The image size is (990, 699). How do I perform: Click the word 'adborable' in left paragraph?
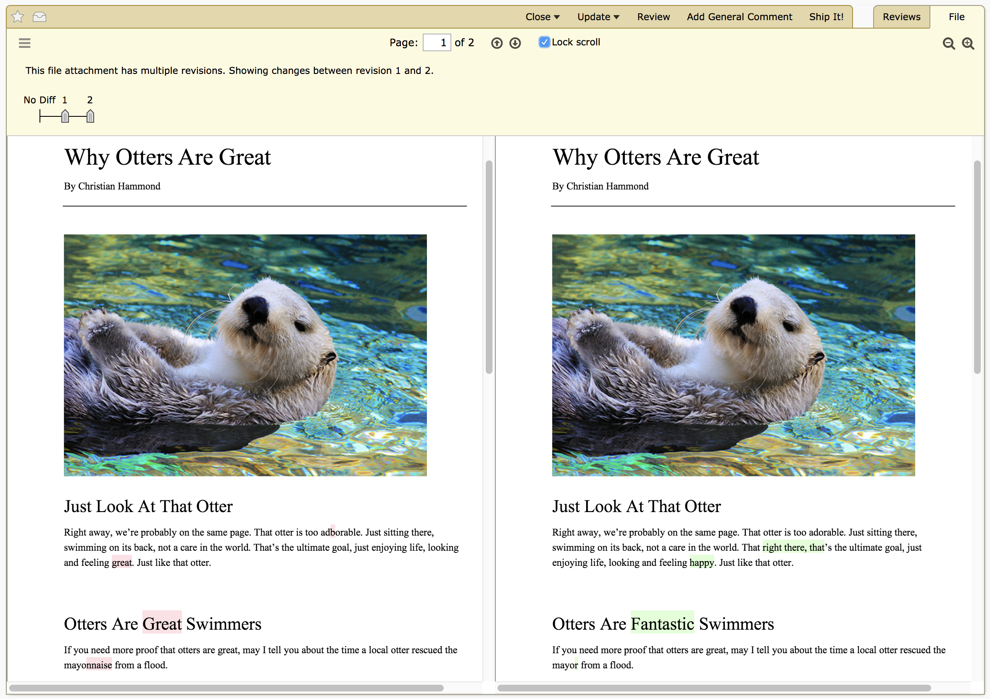pyautogui.click(x=341, y=532)
